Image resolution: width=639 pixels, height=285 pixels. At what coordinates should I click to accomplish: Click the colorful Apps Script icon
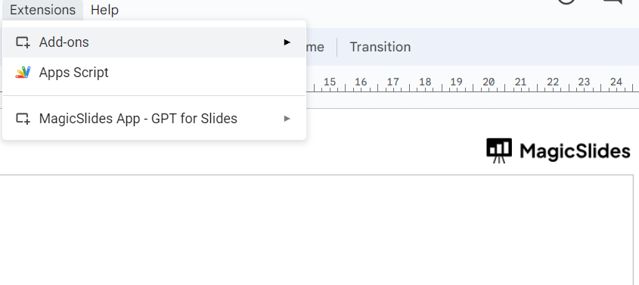pos(23,73)
